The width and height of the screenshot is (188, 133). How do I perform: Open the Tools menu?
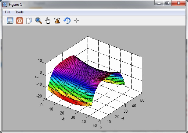pos(19,12)
